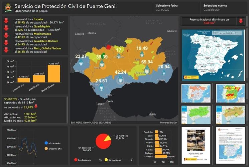249x167 pixels.
Task: Open the Reserva hídrica Spain map thumbnail
Action: click(213, 54)
